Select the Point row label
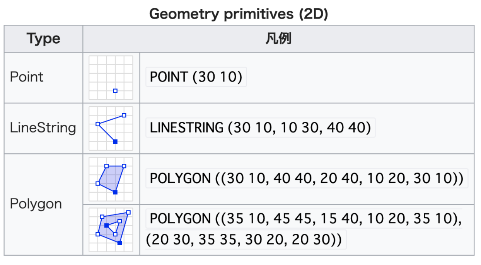Viewport: 481px width, 265px height. coord(27,77)
